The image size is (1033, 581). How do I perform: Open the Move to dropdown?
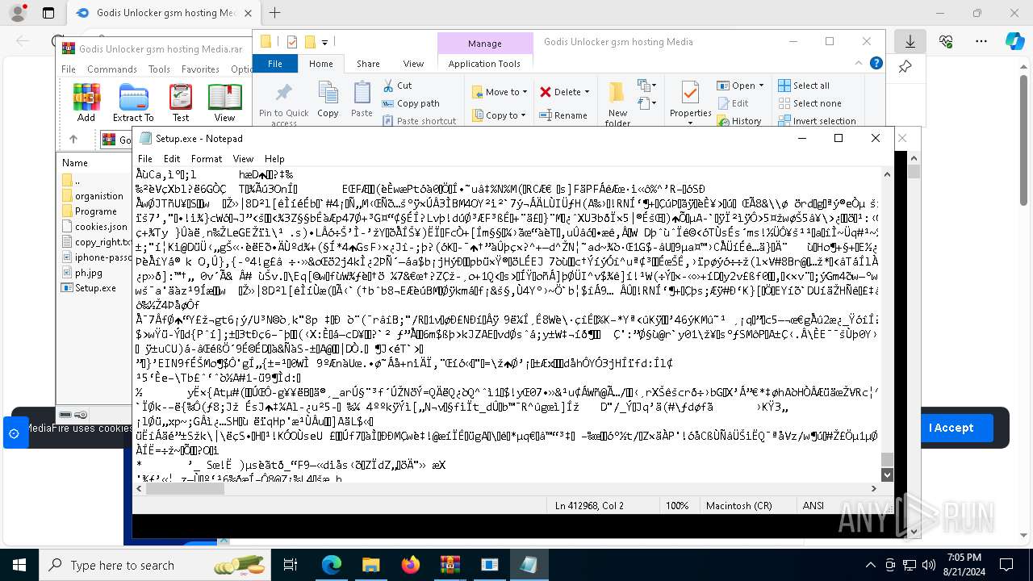[500, 92]
